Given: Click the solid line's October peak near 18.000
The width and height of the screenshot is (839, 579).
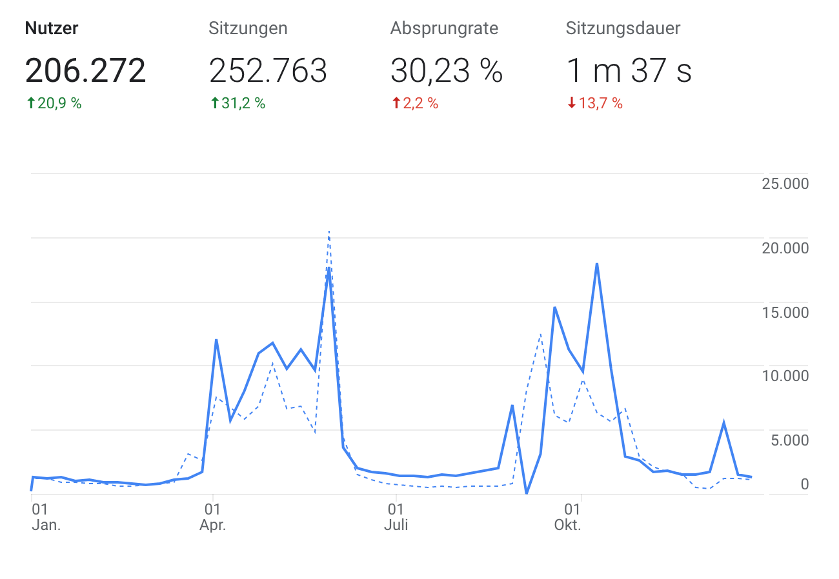Looking at the screenshot, I should point(597,264).
